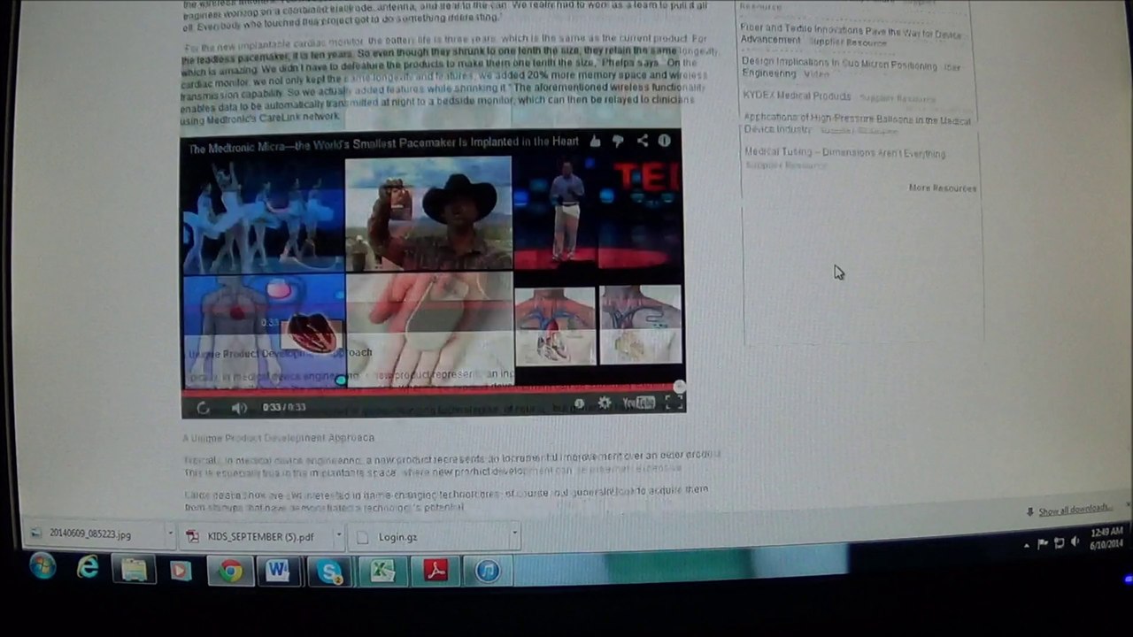Image resolution: width=1133 pixels, height=637 pixels.
Task: Open Microsoft Word from the taskbar
Action: click(278, 572)
